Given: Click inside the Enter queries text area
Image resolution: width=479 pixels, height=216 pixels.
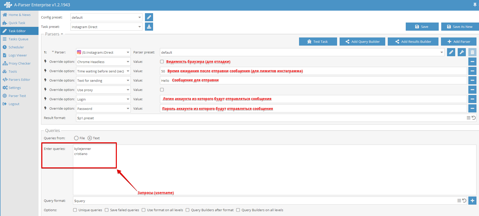Looking at the screenshot, I should pyautogui.click(x=275, y=170).
